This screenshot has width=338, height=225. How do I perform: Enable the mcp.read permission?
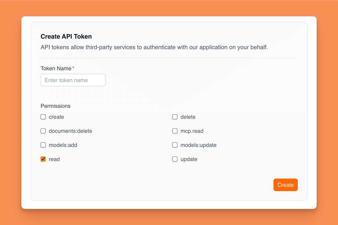tap(175, 131)
